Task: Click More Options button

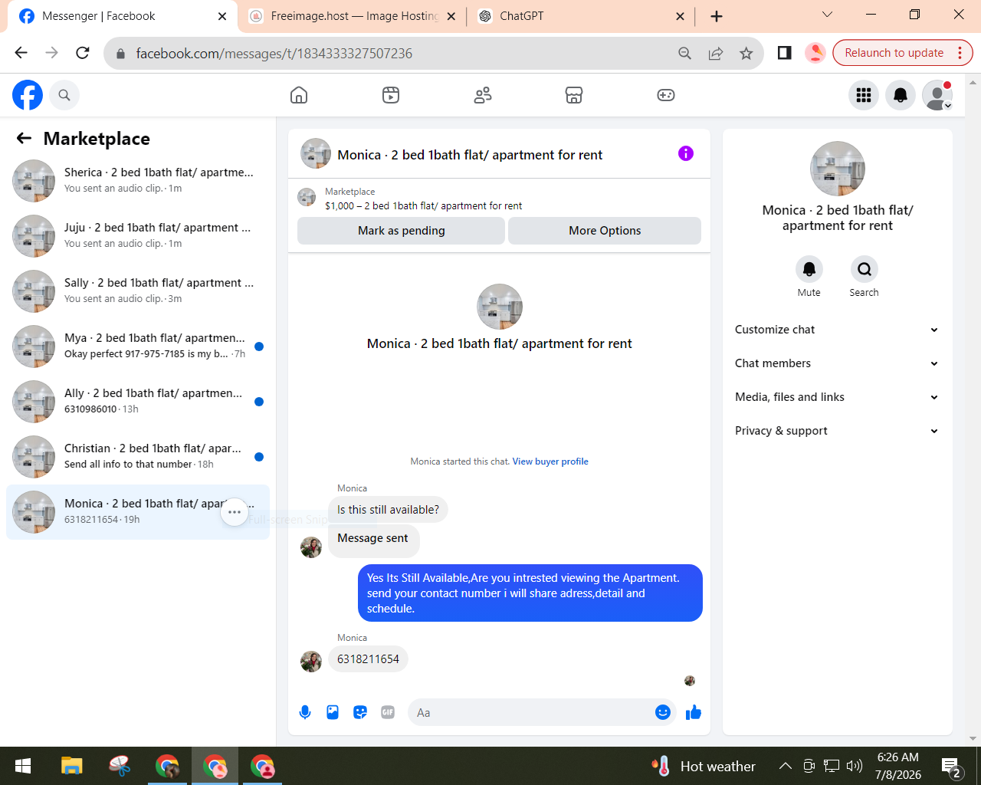Action: 605,231
